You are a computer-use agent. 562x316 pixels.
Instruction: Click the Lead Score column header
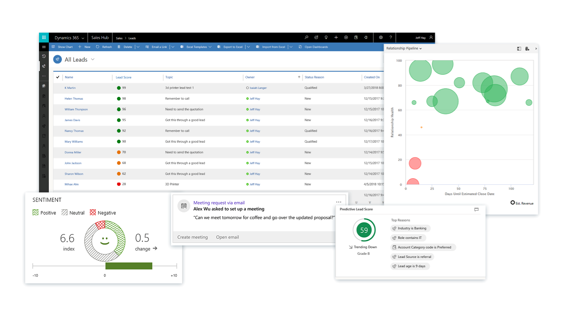coord(124,77)
